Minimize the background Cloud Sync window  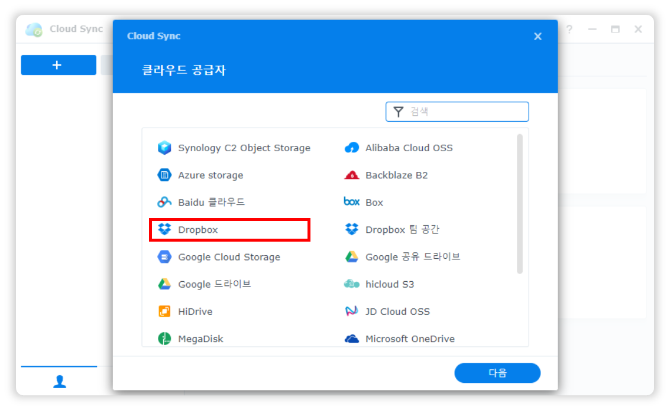click(592, 29)
